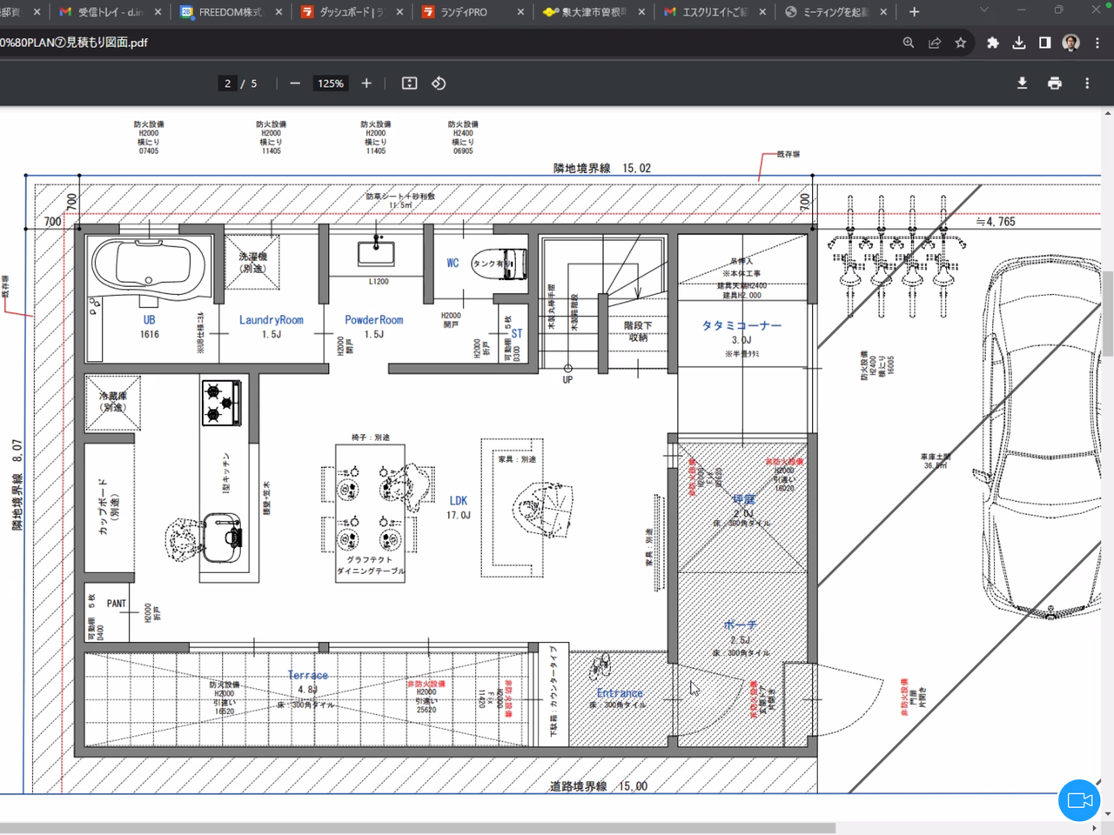Open the browser zoom magnifier in the address bar
Screen dimensions: 1114x835
[x=909, y=43]
